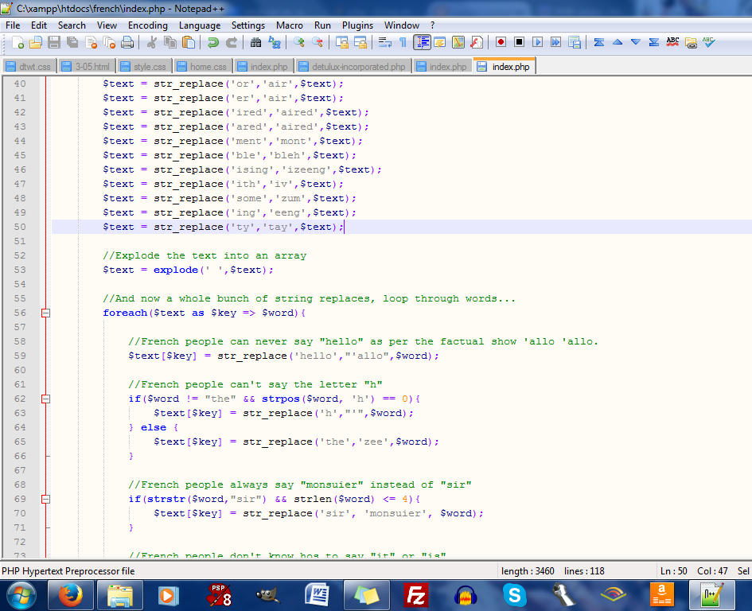Open the File menu

(x=13, y=25)
